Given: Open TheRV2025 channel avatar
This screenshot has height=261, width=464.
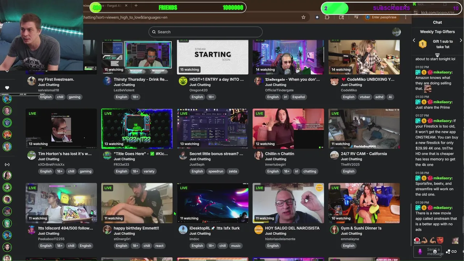Looking at the screenshot, I should [334, 155].
